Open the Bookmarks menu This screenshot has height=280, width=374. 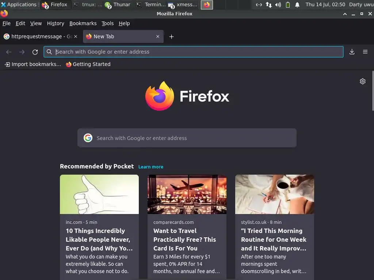83,23
